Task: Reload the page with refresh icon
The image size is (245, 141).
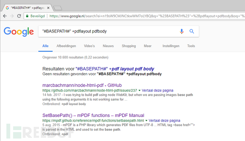Action: (x=19, y=16)
